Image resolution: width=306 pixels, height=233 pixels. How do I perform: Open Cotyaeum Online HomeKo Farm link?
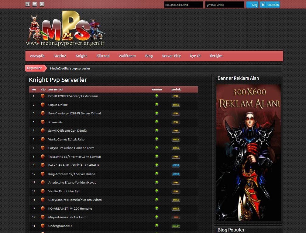[x=71, y=148]
